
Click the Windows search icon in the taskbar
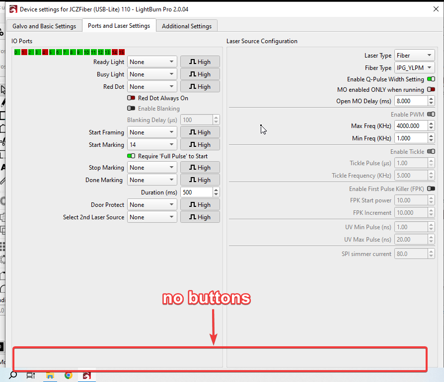click(13, 376)
